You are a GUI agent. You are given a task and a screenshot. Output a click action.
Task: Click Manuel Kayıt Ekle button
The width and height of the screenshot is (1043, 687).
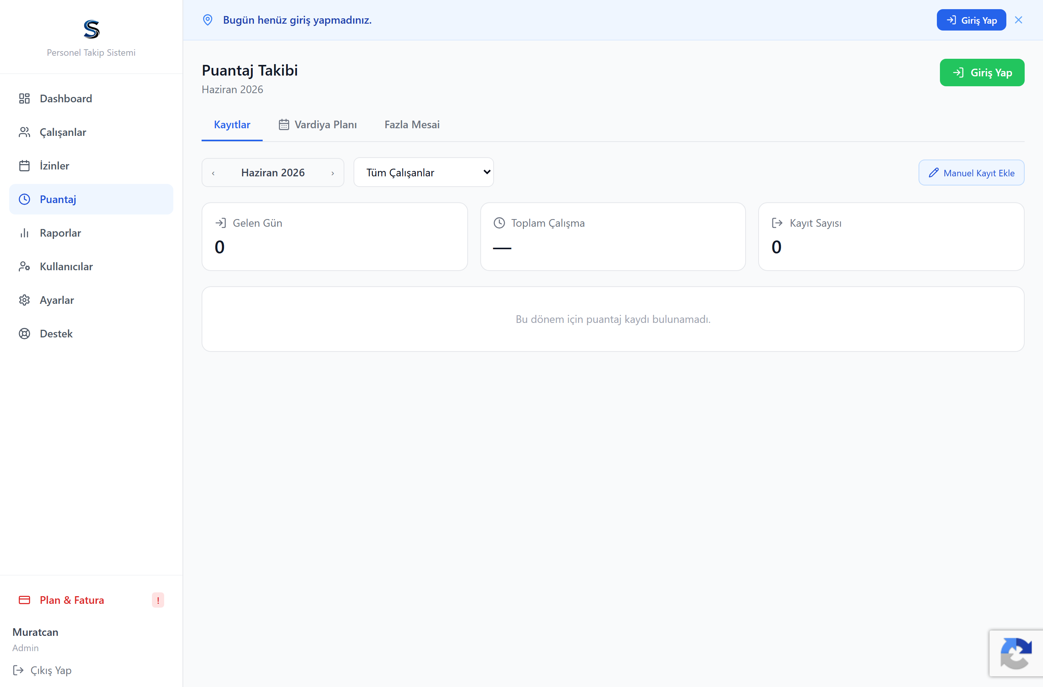[x=971, y=173]
